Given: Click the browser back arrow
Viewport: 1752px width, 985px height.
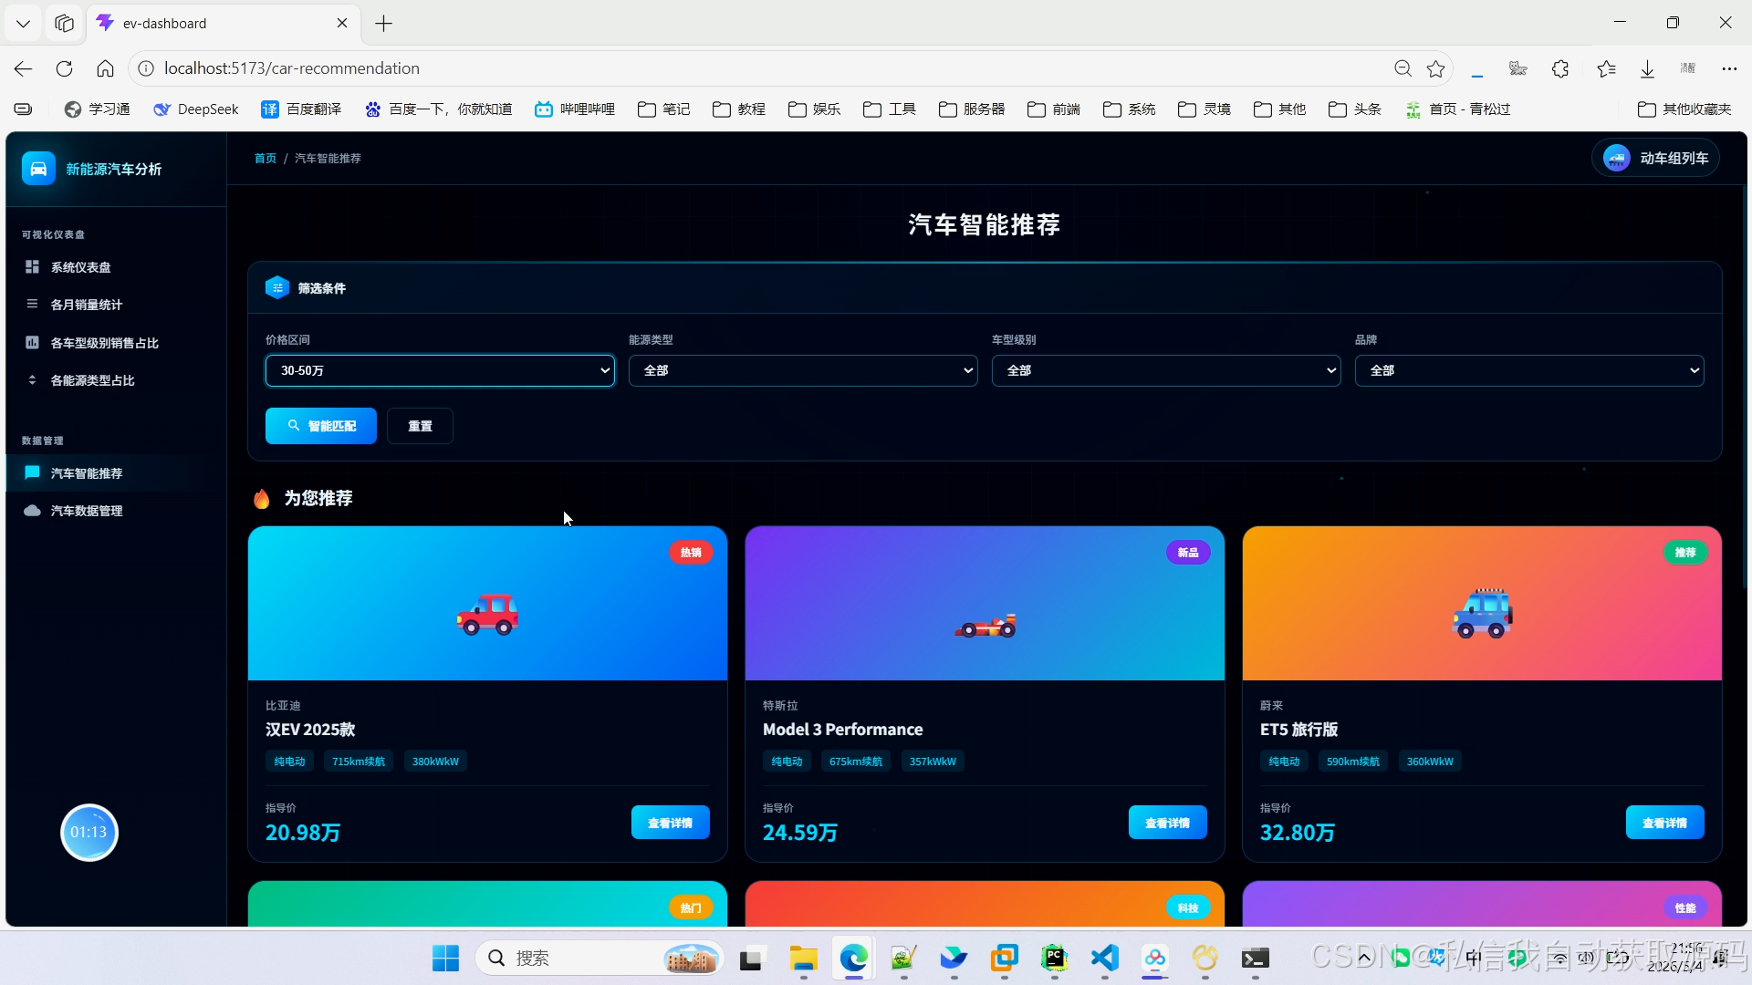Looking at the screenshot, I should pos(24,68).
